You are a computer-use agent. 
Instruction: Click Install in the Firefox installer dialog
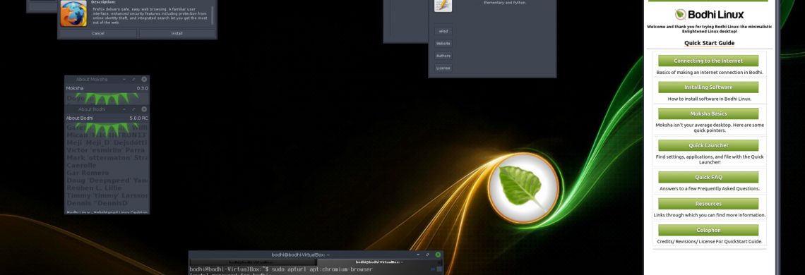pos(177,33)
